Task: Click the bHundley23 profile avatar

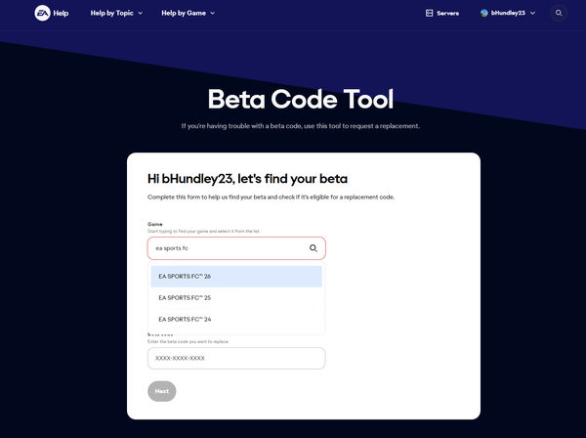Action: (484, 13)
